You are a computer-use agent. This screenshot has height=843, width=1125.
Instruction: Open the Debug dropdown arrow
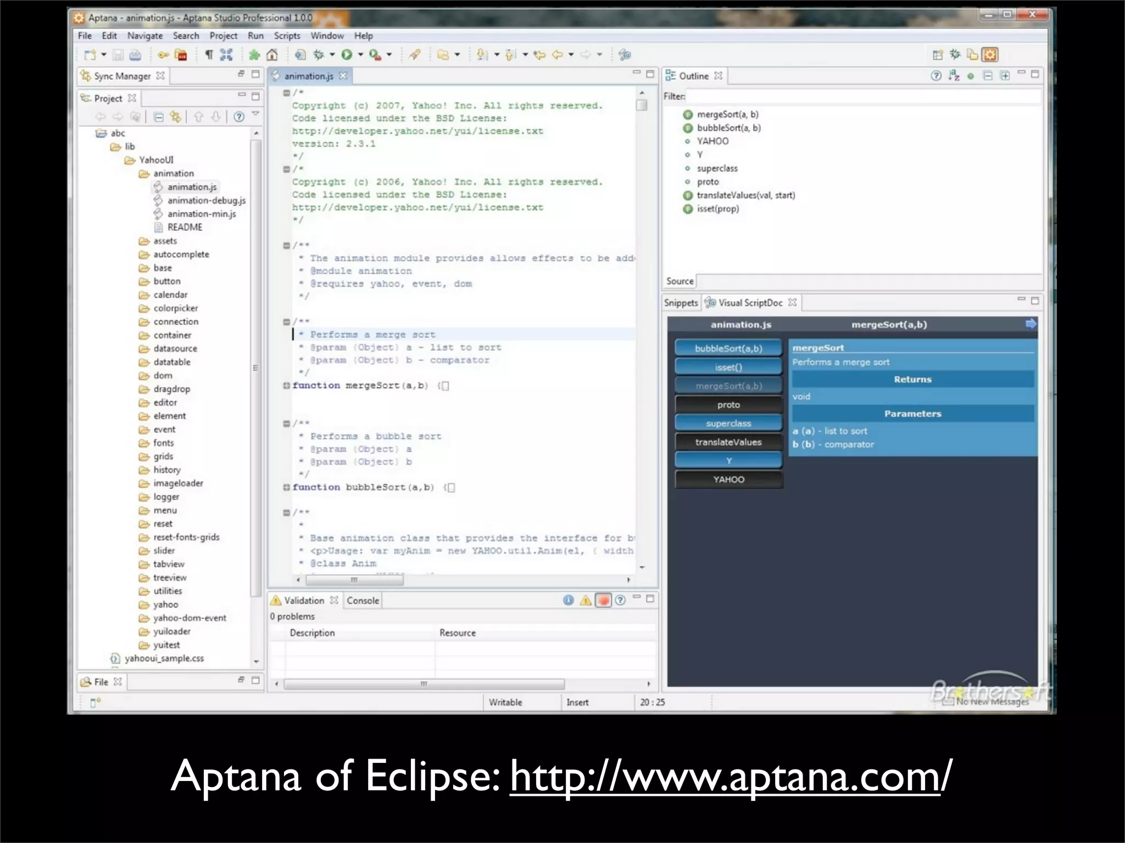click(332, 54)
